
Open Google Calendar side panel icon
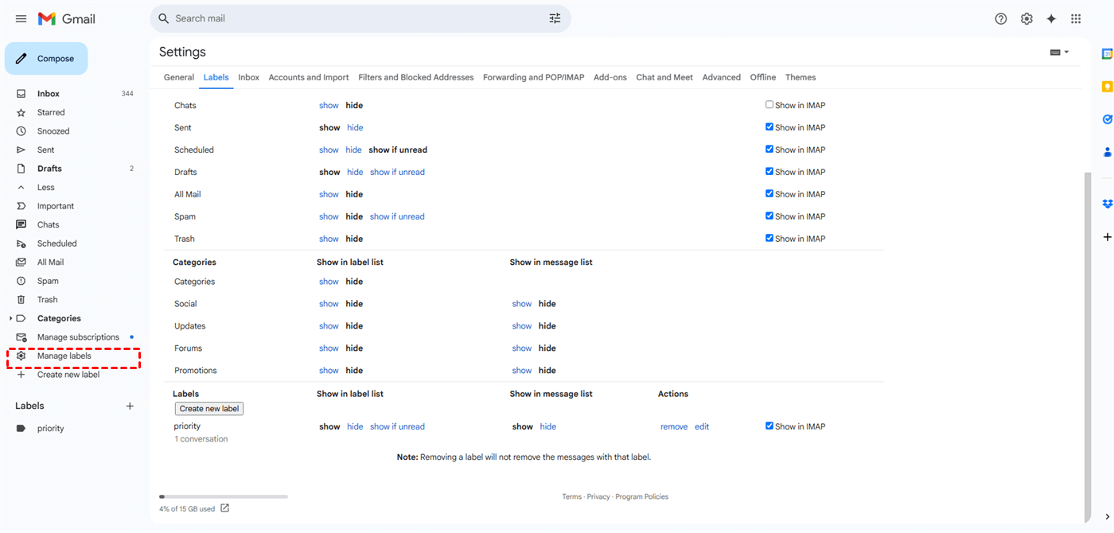[1106, 53]
